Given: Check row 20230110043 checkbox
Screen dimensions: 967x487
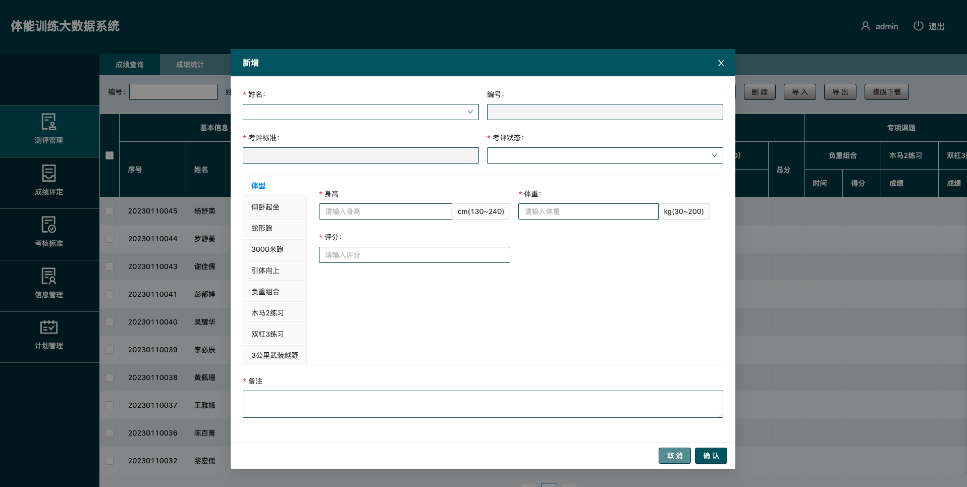Looking at the screenshot, I should [110, 266].
